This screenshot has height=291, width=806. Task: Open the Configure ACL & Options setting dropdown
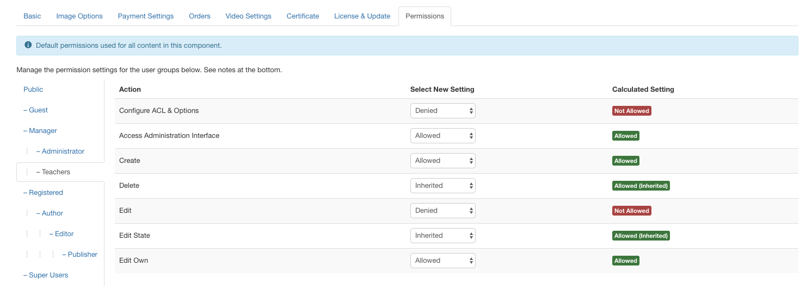442,111
